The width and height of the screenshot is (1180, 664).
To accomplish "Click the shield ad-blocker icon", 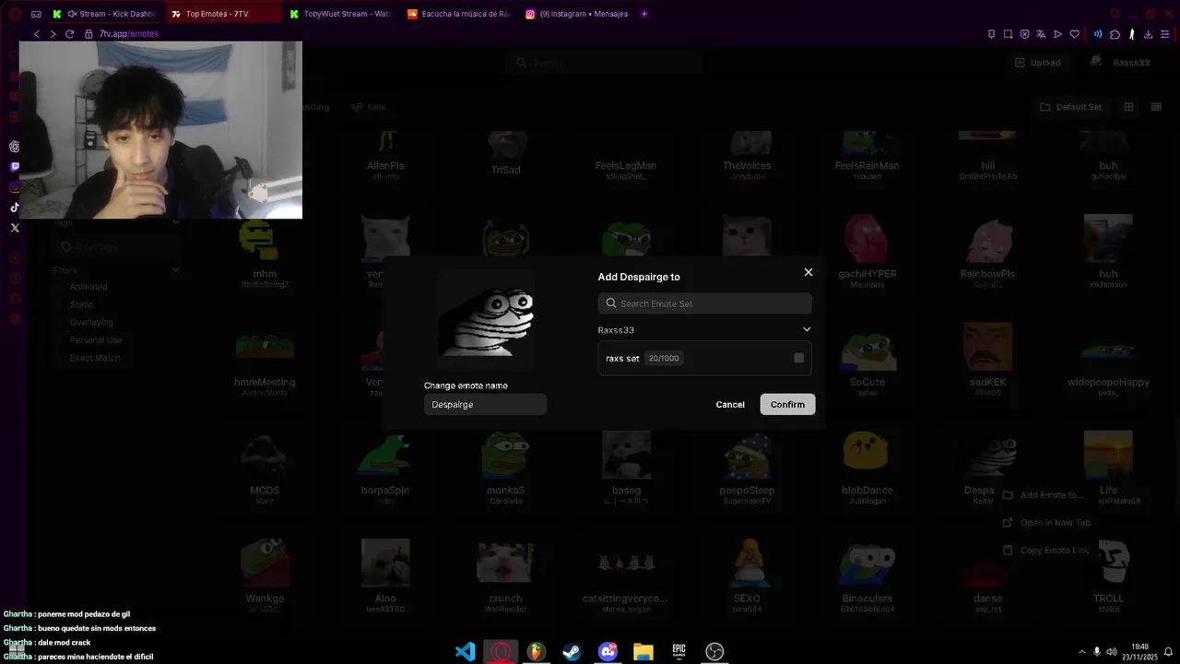I will [1024, 34].
